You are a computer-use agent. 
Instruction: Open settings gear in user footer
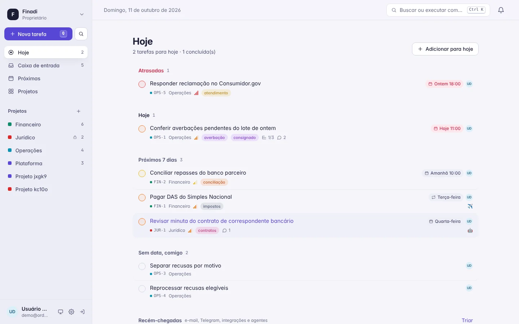pos(71,312)
